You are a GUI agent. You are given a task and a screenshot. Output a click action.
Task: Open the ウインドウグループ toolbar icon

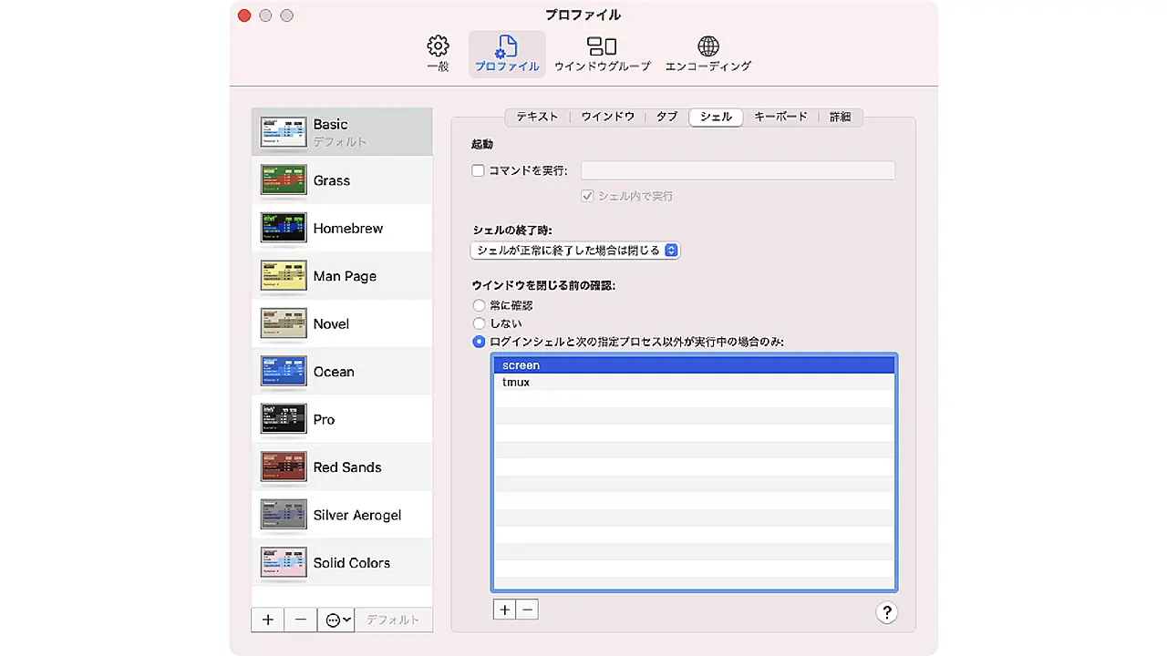pos(602,46)
